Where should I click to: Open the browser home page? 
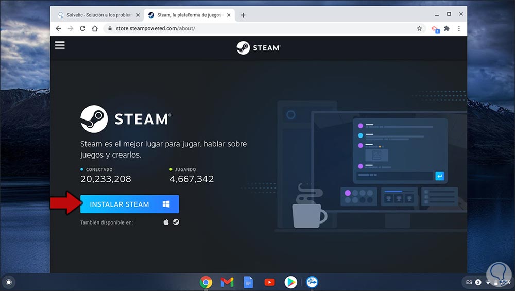pyautogui.click(x=95, y=28)
